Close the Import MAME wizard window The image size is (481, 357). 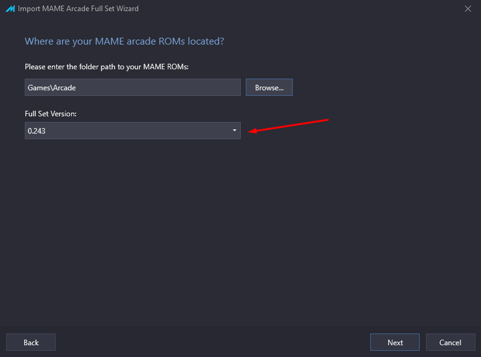pyautogui.click(x=468, y=9)
